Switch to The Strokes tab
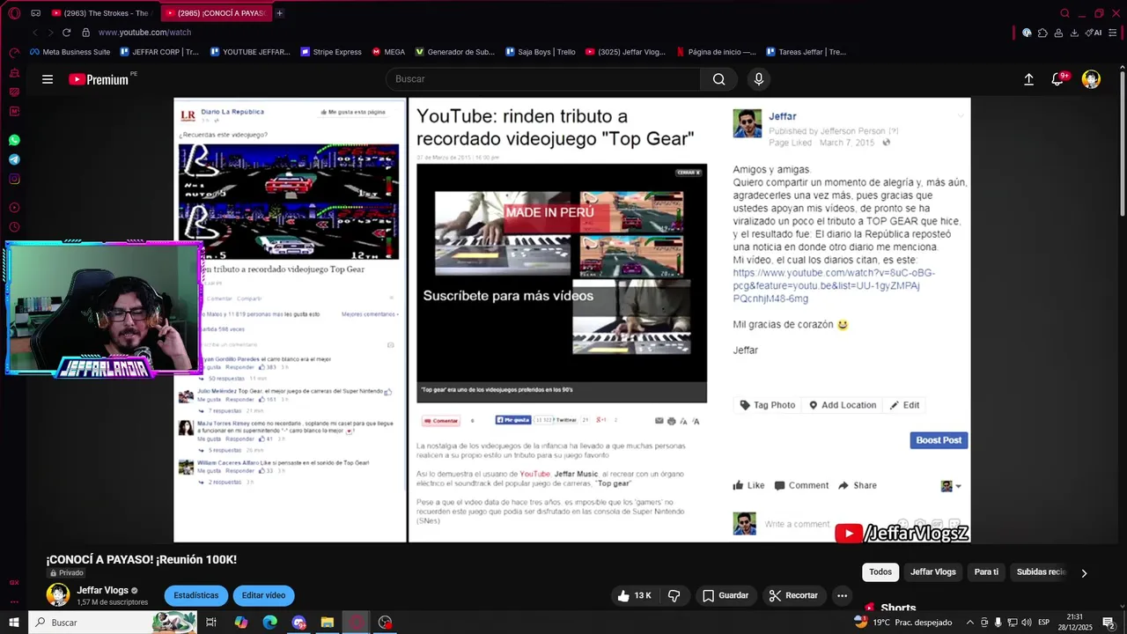This screenshot has width=1127, height=634. pos(101,13)
